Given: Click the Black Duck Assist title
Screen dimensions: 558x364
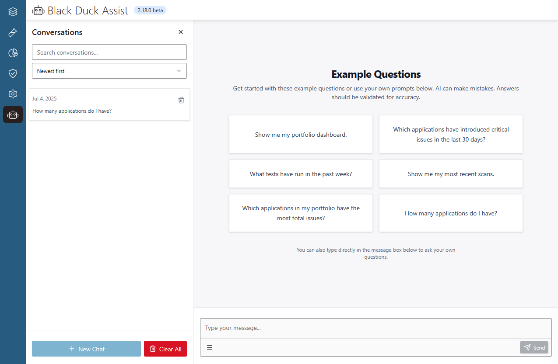Looking at the screenshot, I should (x=88, y=10).
